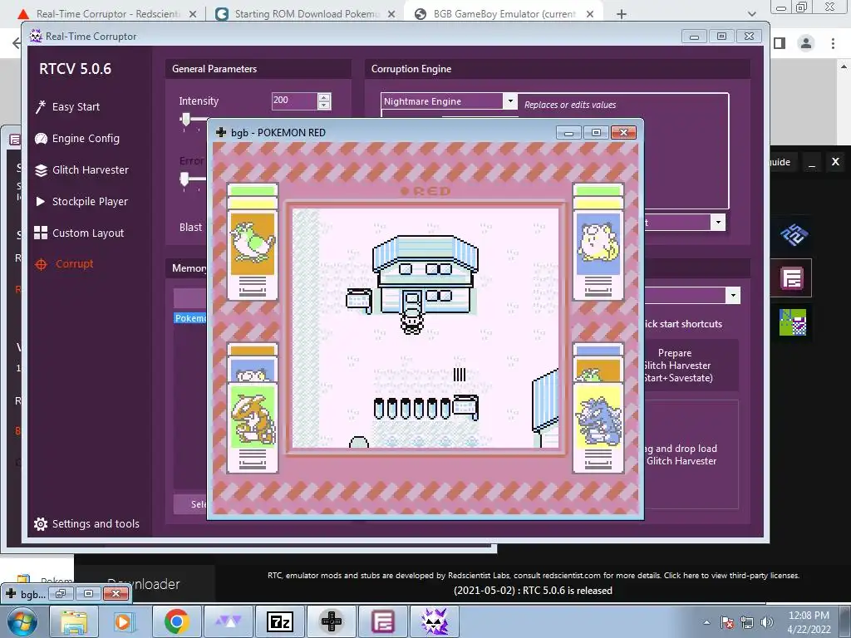Click the Easy Start wand icon
Screen dimensions: 851x638
coord(41,107)
